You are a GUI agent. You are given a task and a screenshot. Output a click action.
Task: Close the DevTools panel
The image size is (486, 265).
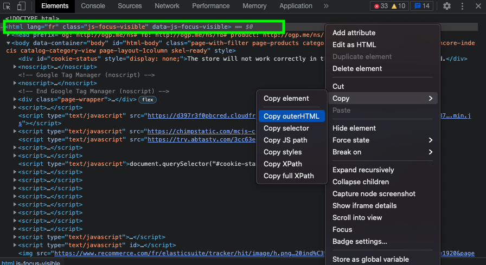coord(478,6)
